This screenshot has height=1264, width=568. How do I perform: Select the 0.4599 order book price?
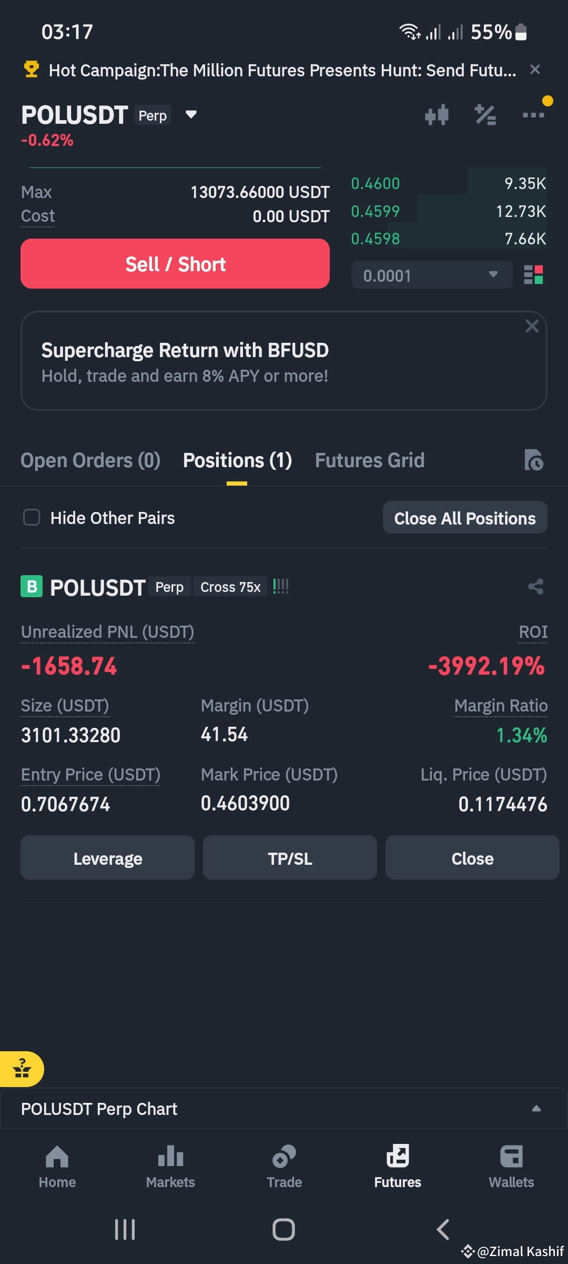tap(376, 211)
